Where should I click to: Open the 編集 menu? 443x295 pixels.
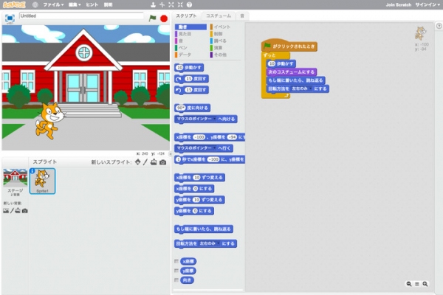75,4
